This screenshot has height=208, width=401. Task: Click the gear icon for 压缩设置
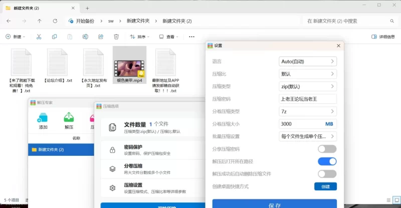tap(112, 188)
